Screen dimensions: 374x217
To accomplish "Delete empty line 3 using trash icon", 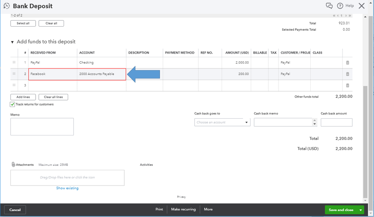I will click(347, 85).
